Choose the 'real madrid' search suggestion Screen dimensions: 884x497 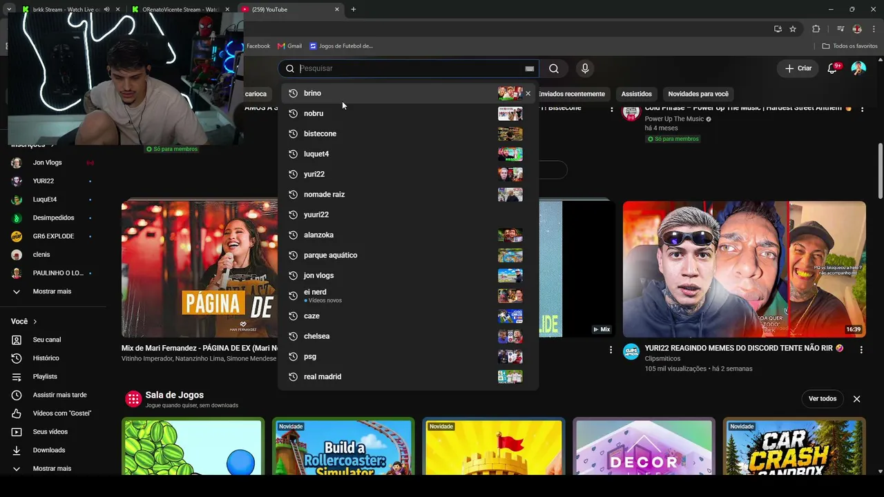click(407, 377)
